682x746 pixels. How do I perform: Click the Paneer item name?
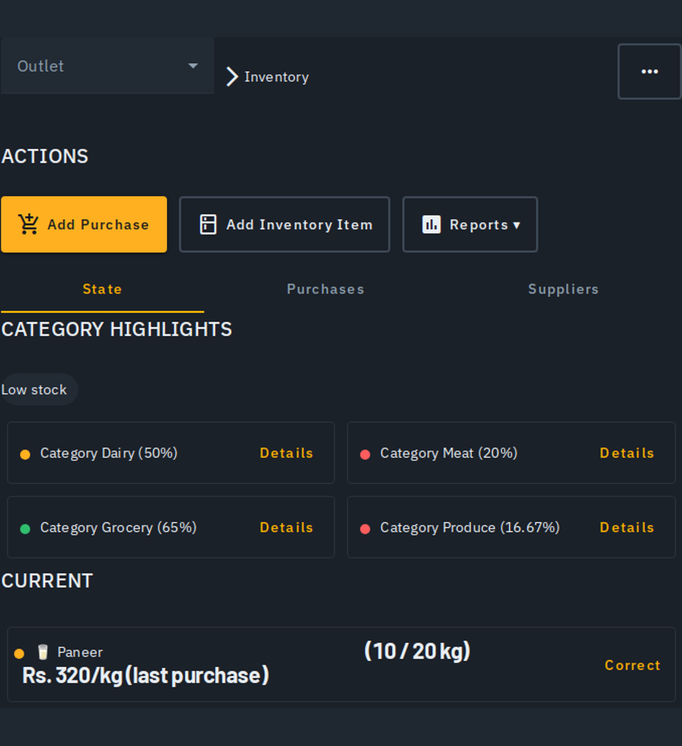(x=80, y=652)
